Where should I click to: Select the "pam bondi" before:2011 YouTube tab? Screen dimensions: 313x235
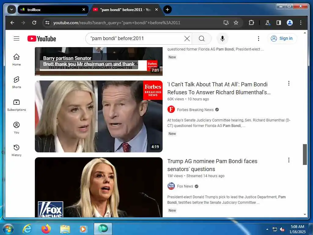coord(126,9)
